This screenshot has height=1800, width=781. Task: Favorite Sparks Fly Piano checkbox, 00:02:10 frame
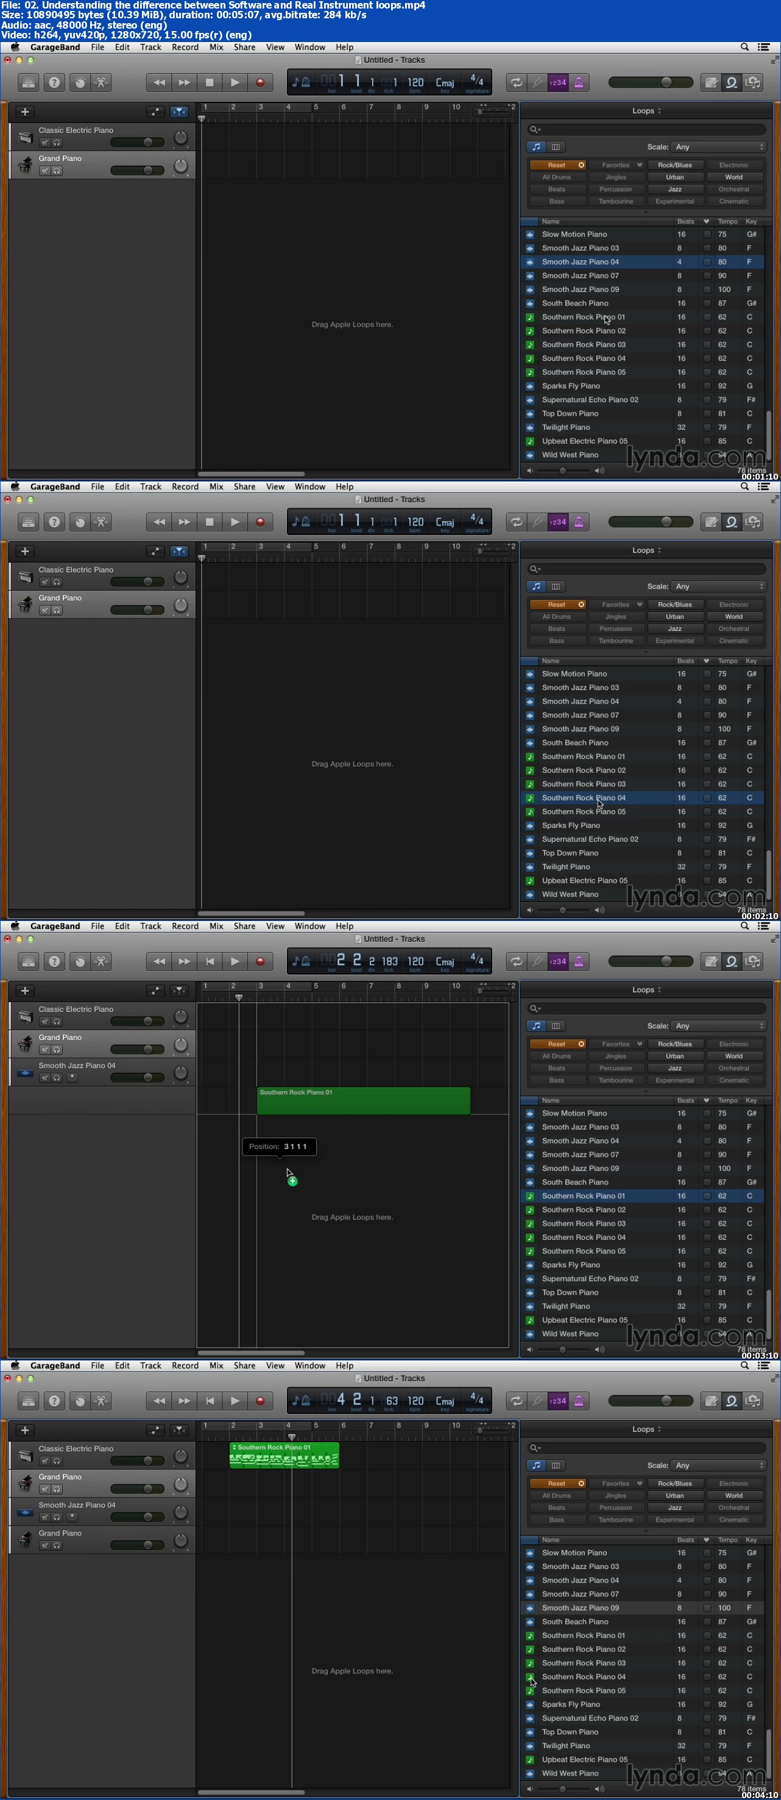(x=707, y=826)
